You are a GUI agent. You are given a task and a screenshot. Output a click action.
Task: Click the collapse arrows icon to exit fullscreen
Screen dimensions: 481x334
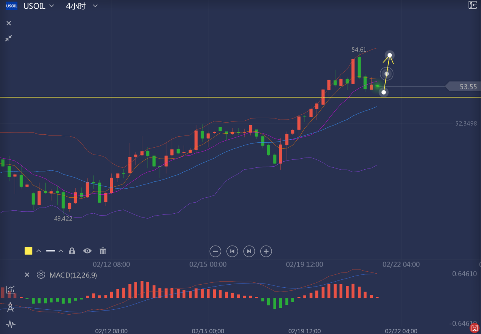[8, 38]
